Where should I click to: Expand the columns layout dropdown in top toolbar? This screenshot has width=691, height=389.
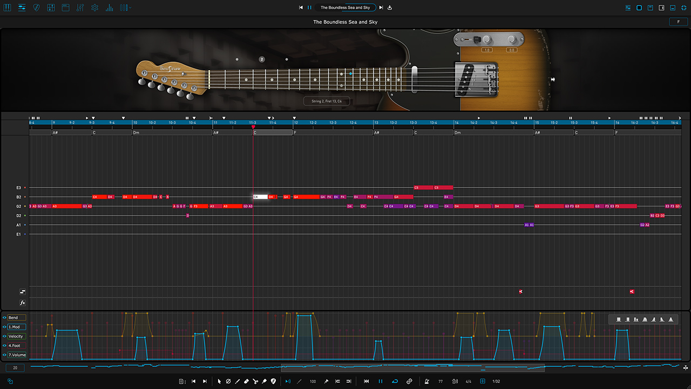[x=126, y=8]
